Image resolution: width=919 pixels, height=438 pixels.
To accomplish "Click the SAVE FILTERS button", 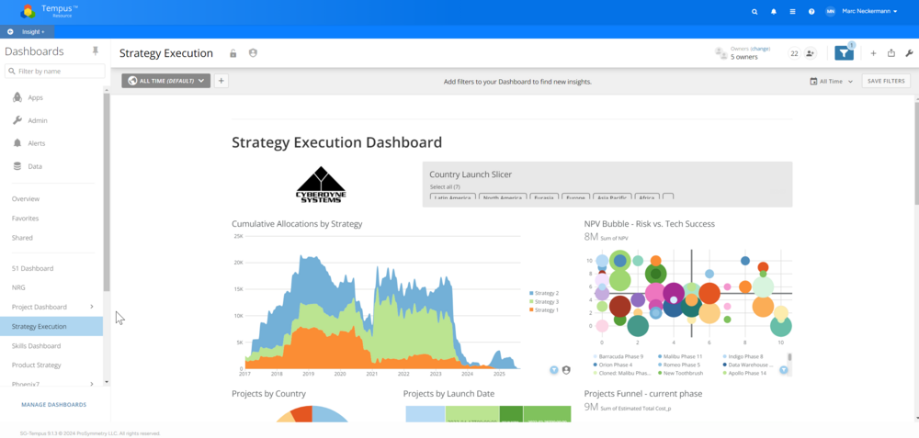I will point(886,81).
